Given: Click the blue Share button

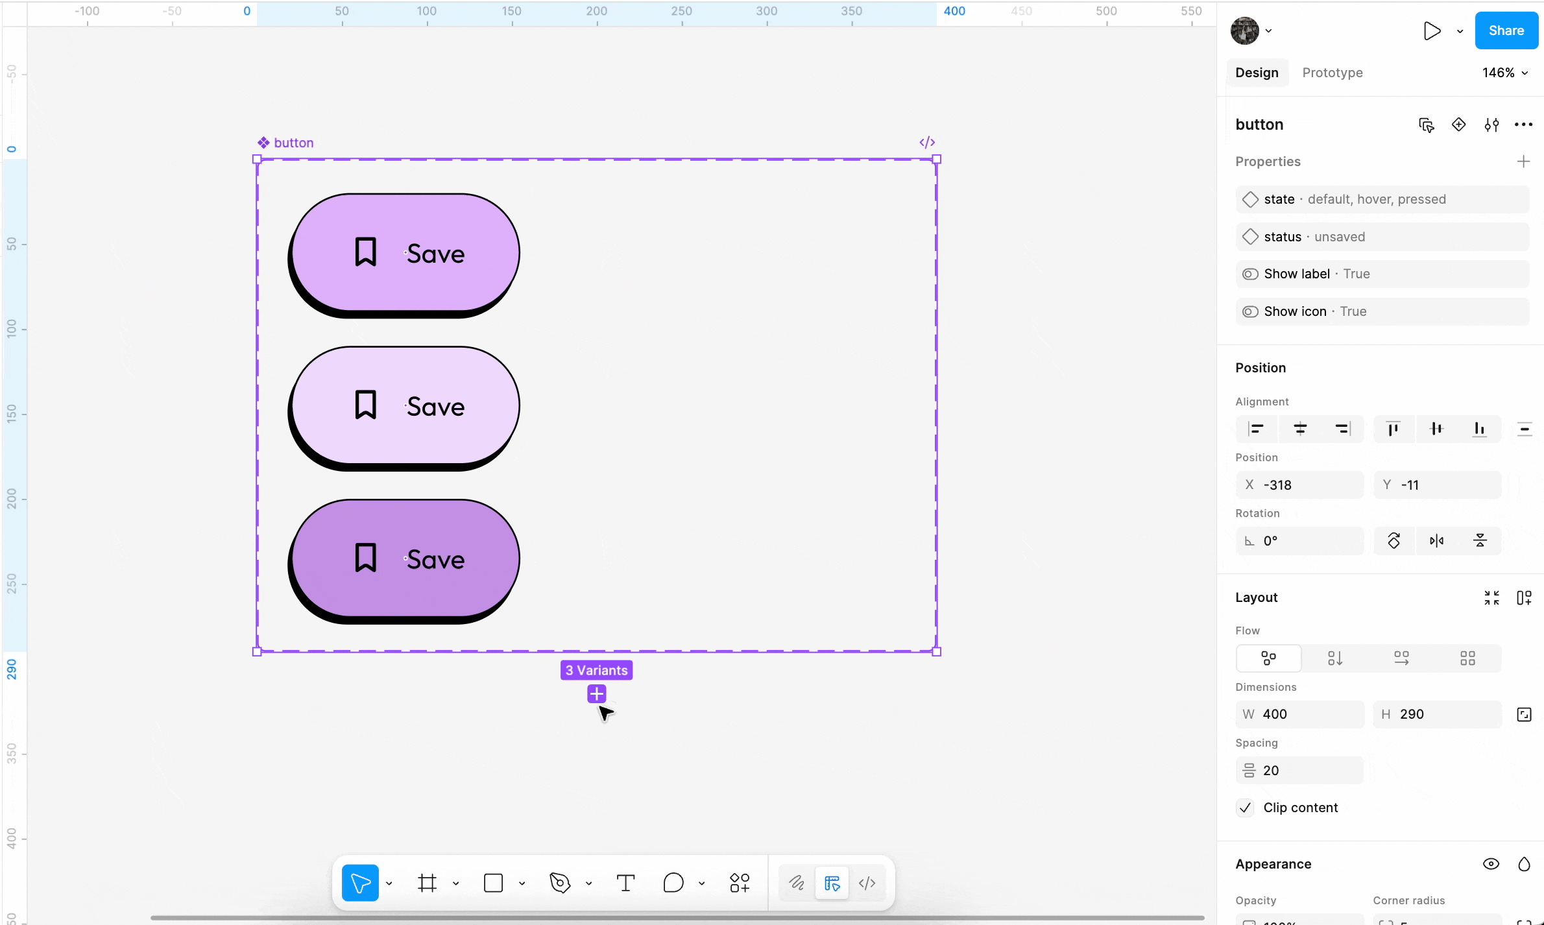Looking at the screenshot, I should 1506,30.
